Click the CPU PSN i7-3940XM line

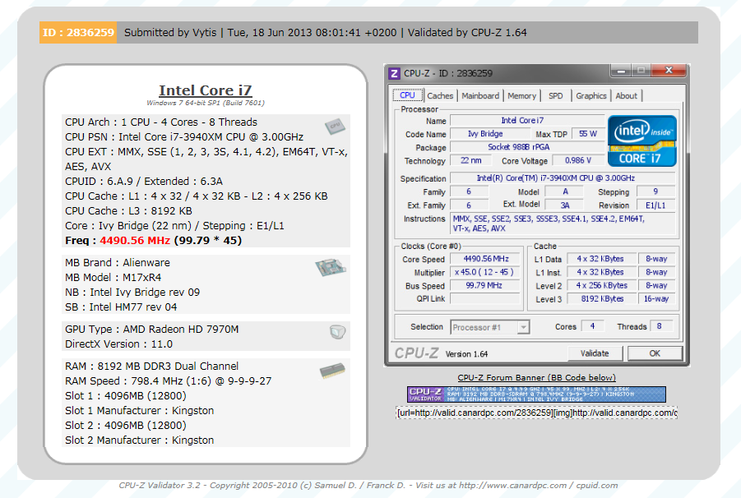coord(184,136)
